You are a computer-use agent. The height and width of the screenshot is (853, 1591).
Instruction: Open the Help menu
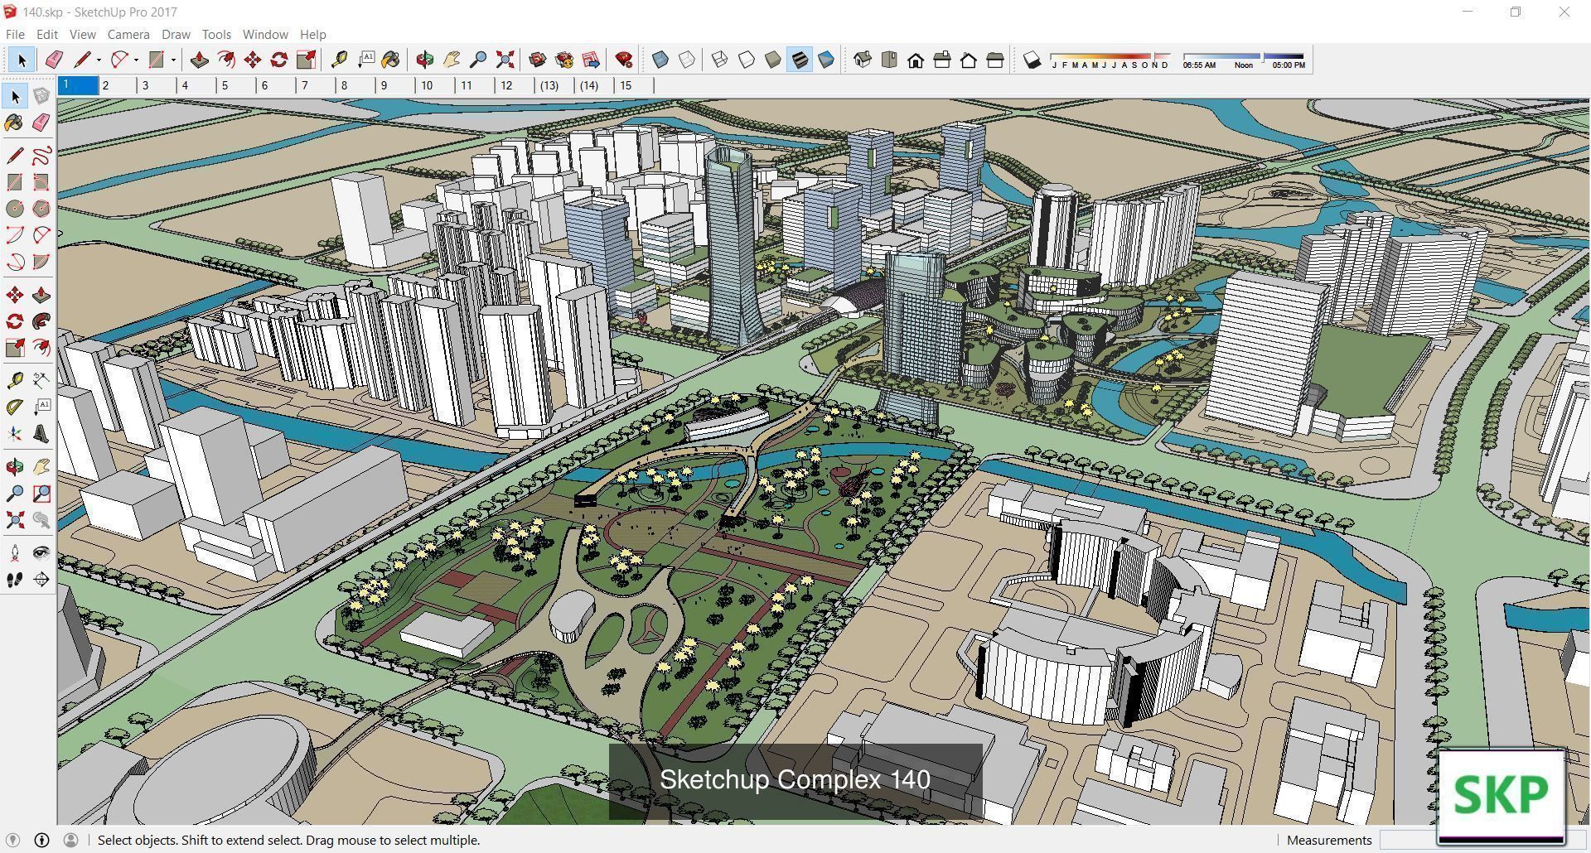312,34
